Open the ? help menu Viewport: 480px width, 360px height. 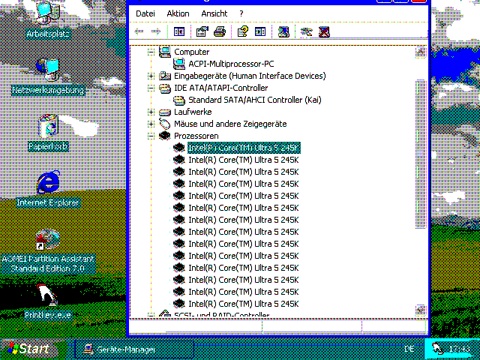click(x=241, y=13)
